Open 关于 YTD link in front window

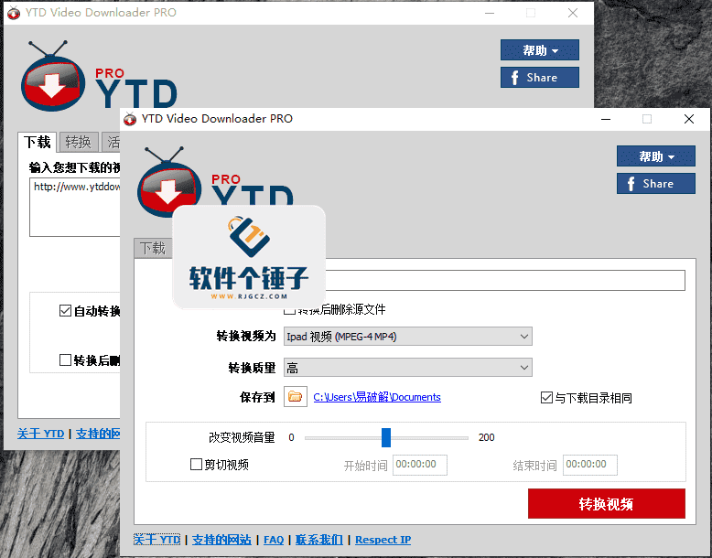[x=156, y=540]
